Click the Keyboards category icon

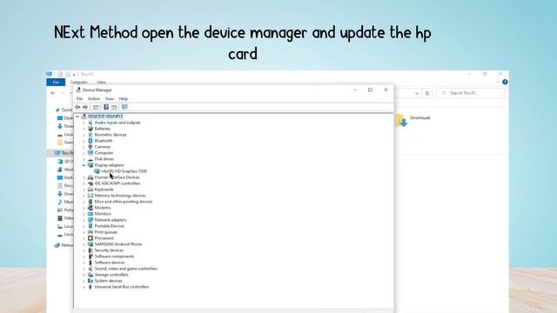(91, 190)
